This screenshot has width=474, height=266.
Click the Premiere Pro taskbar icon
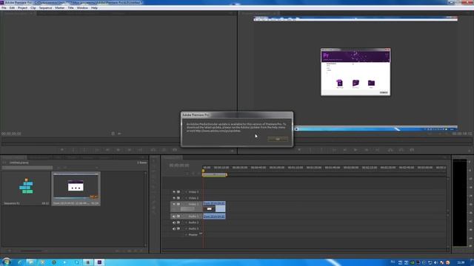[99, 262]
